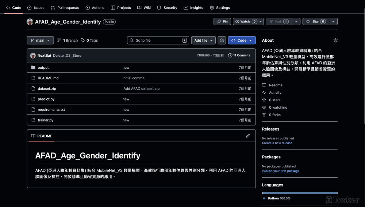Open Add AFAD dataset.zip. commit link
The width and height of the screenshot is (365, 207).
pos(142,89)
